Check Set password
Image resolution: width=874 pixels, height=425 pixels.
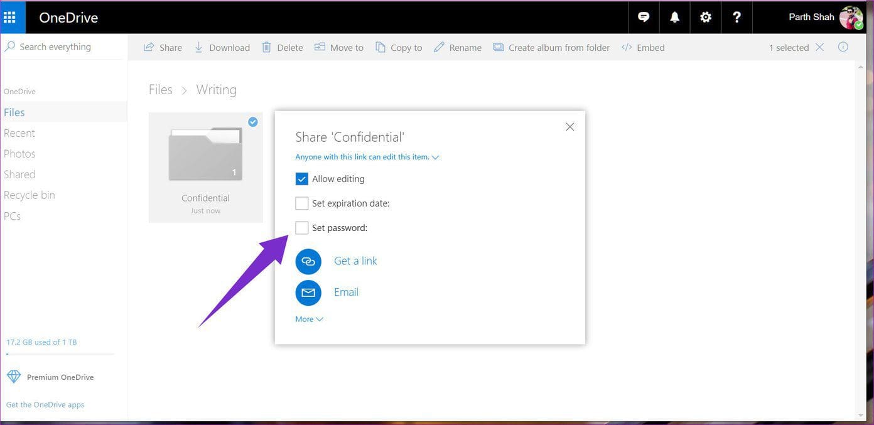coord(302,228)
